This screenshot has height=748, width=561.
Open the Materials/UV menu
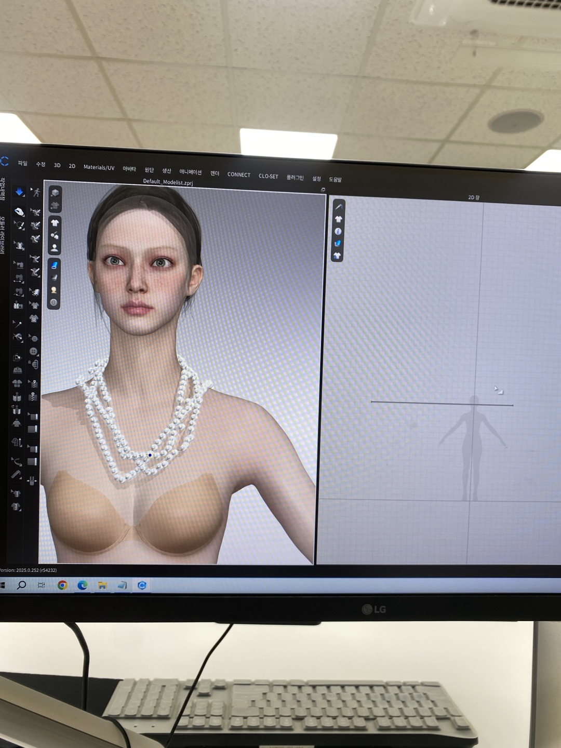[x=99, y=167]
